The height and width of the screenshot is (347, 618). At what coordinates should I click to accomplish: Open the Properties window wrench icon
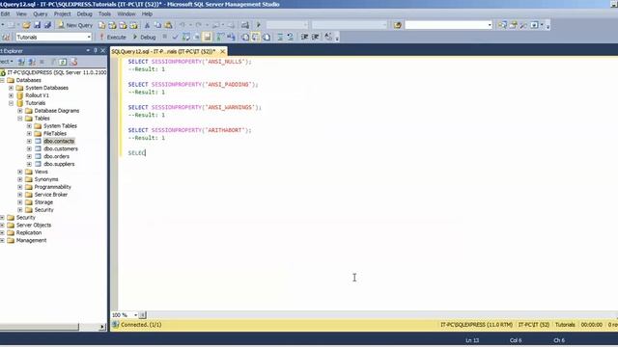coord(523,25)
